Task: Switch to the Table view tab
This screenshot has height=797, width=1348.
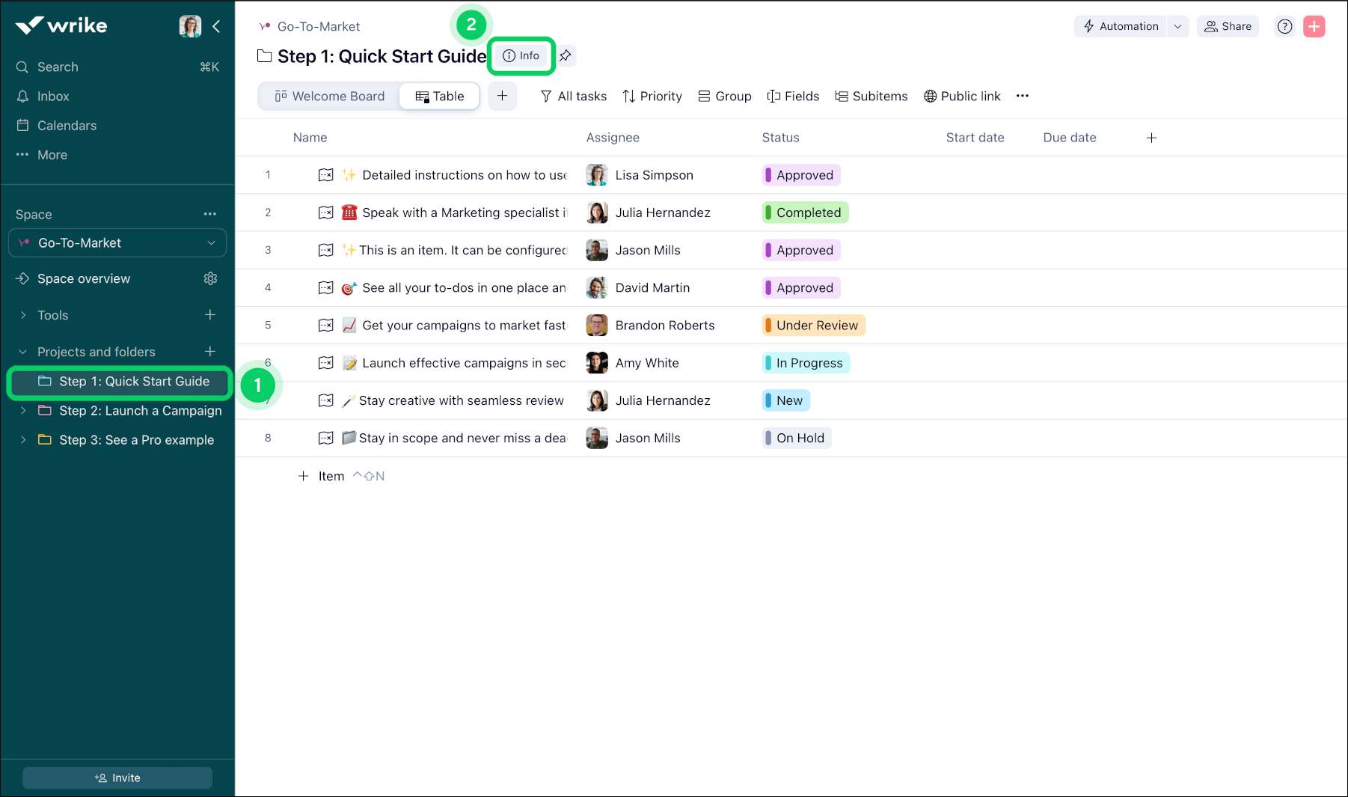Action: (439, 96)
